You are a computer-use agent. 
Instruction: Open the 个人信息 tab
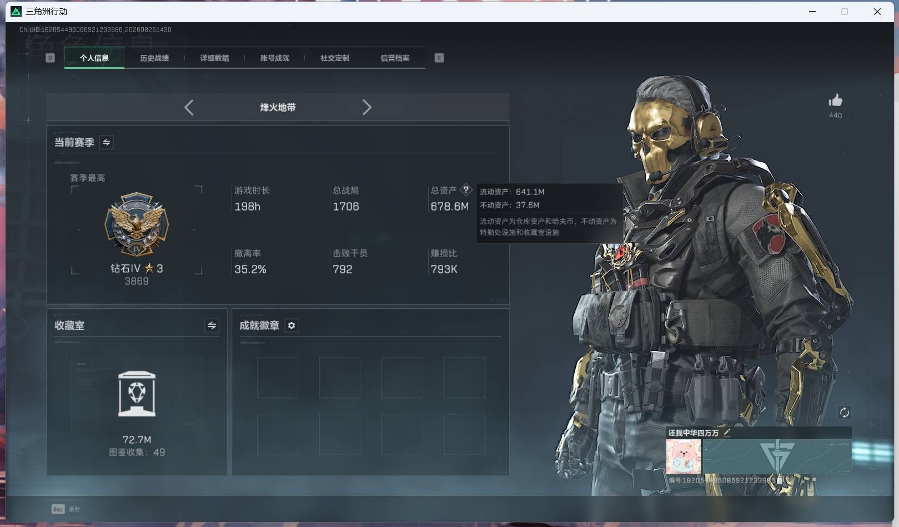click(94, 58)
